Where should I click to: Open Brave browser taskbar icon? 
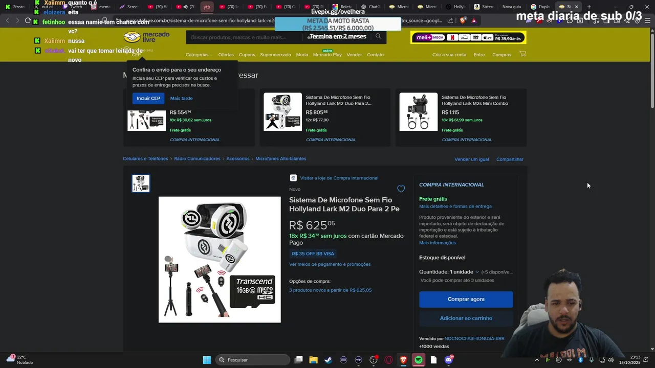point(404,360)
